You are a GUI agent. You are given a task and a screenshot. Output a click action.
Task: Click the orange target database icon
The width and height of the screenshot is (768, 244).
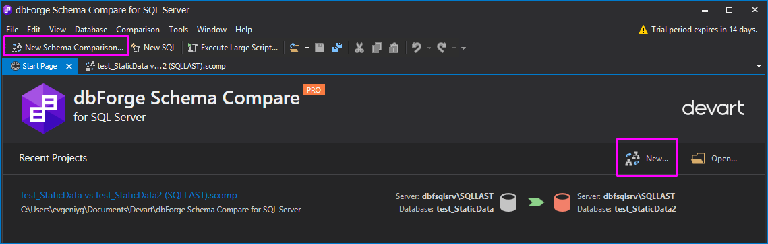[563, 202]
